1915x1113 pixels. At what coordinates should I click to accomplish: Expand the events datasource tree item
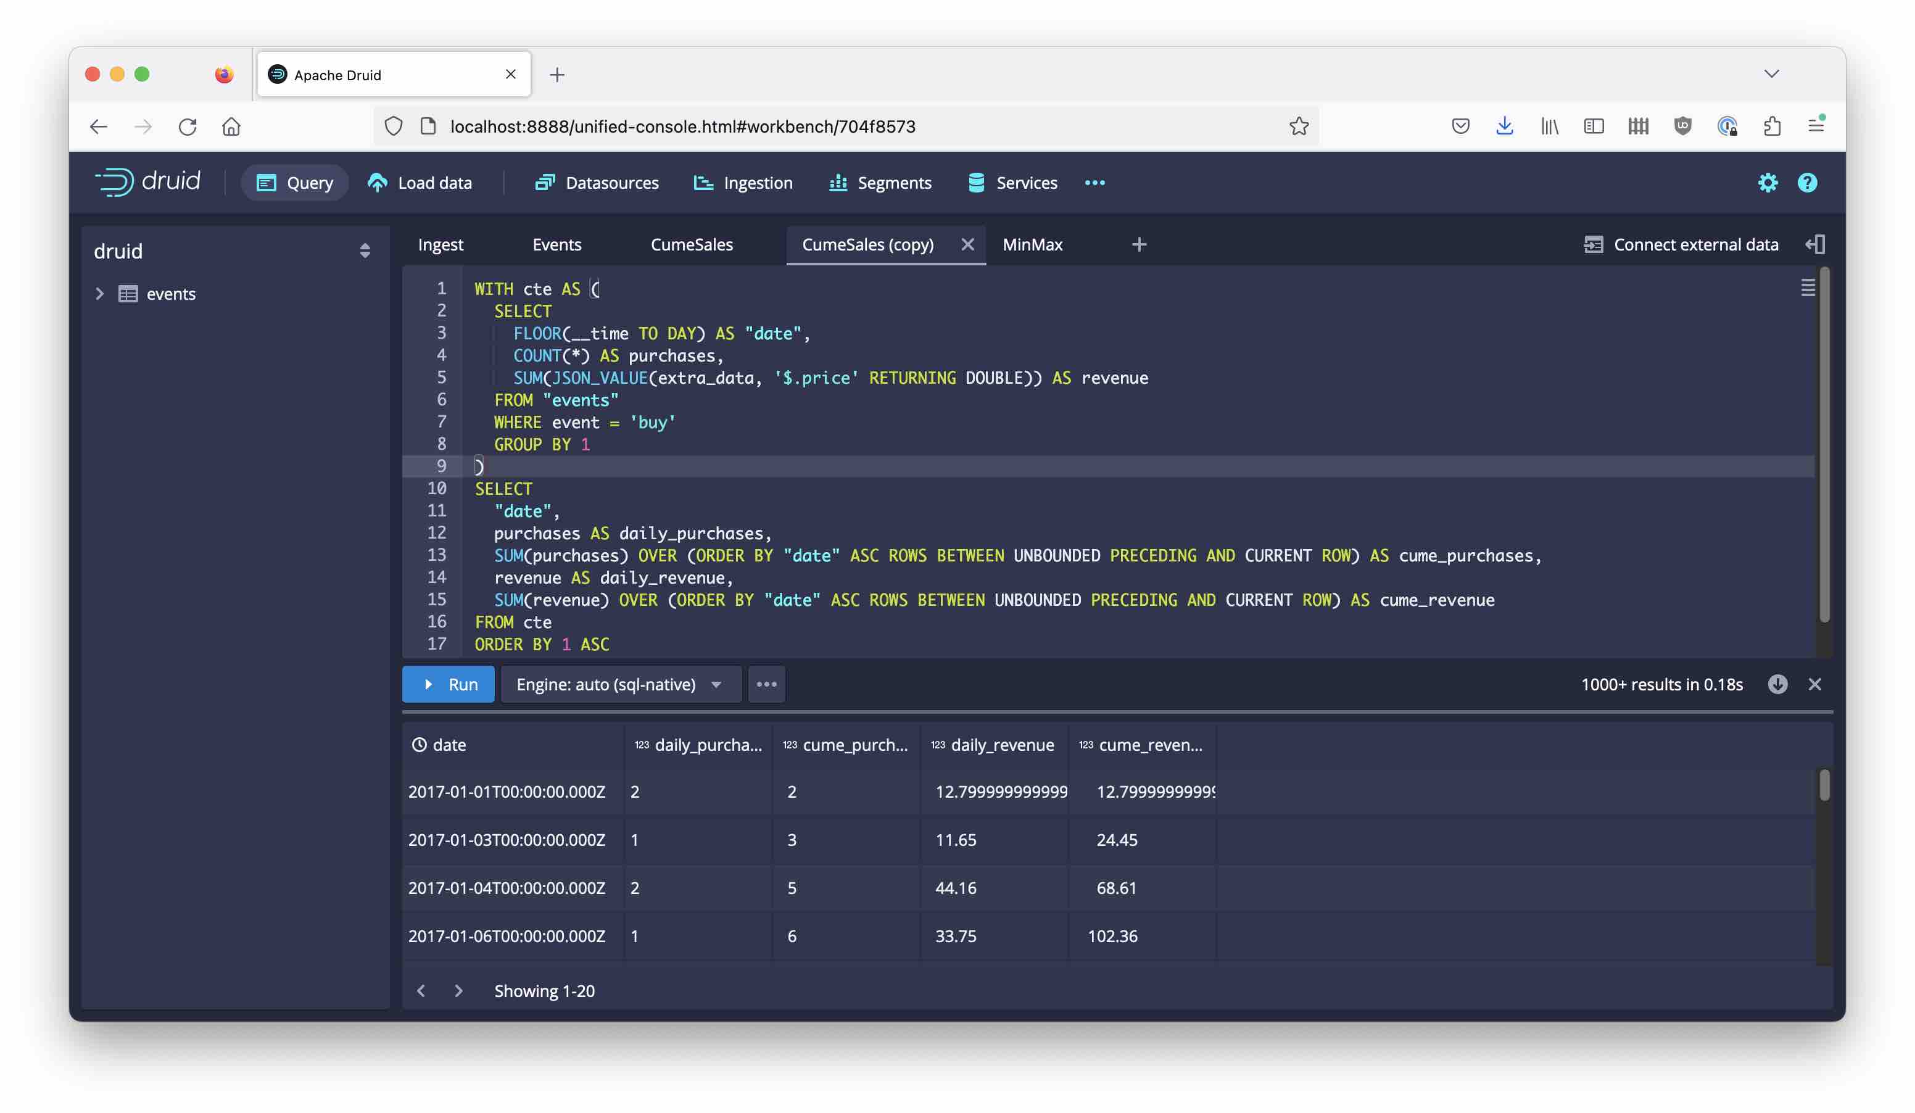click(x=101, y=294)
